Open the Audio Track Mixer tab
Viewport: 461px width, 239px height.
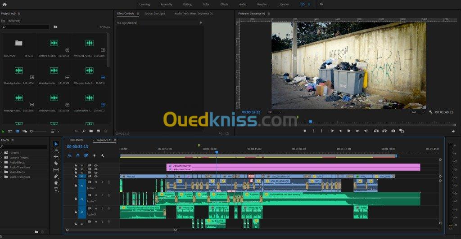click(194, 13)
